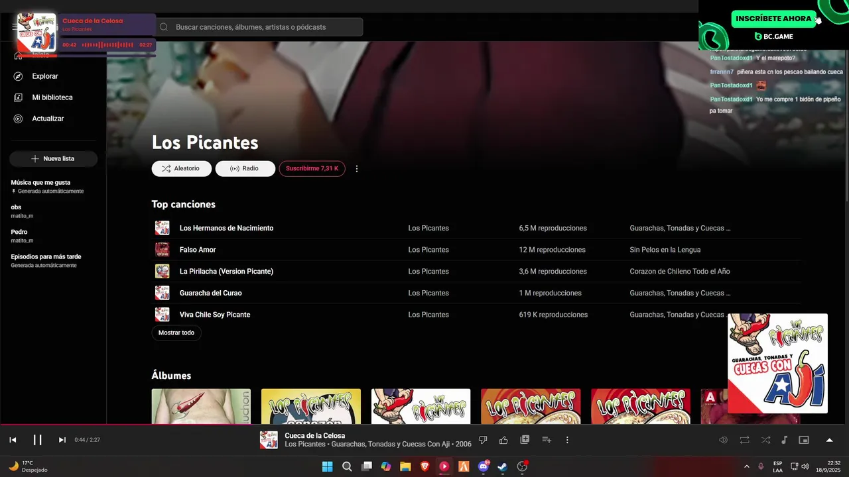
Task: Open Task View on the taskbar
Action: pyautogui.click(x=366, y=466)
